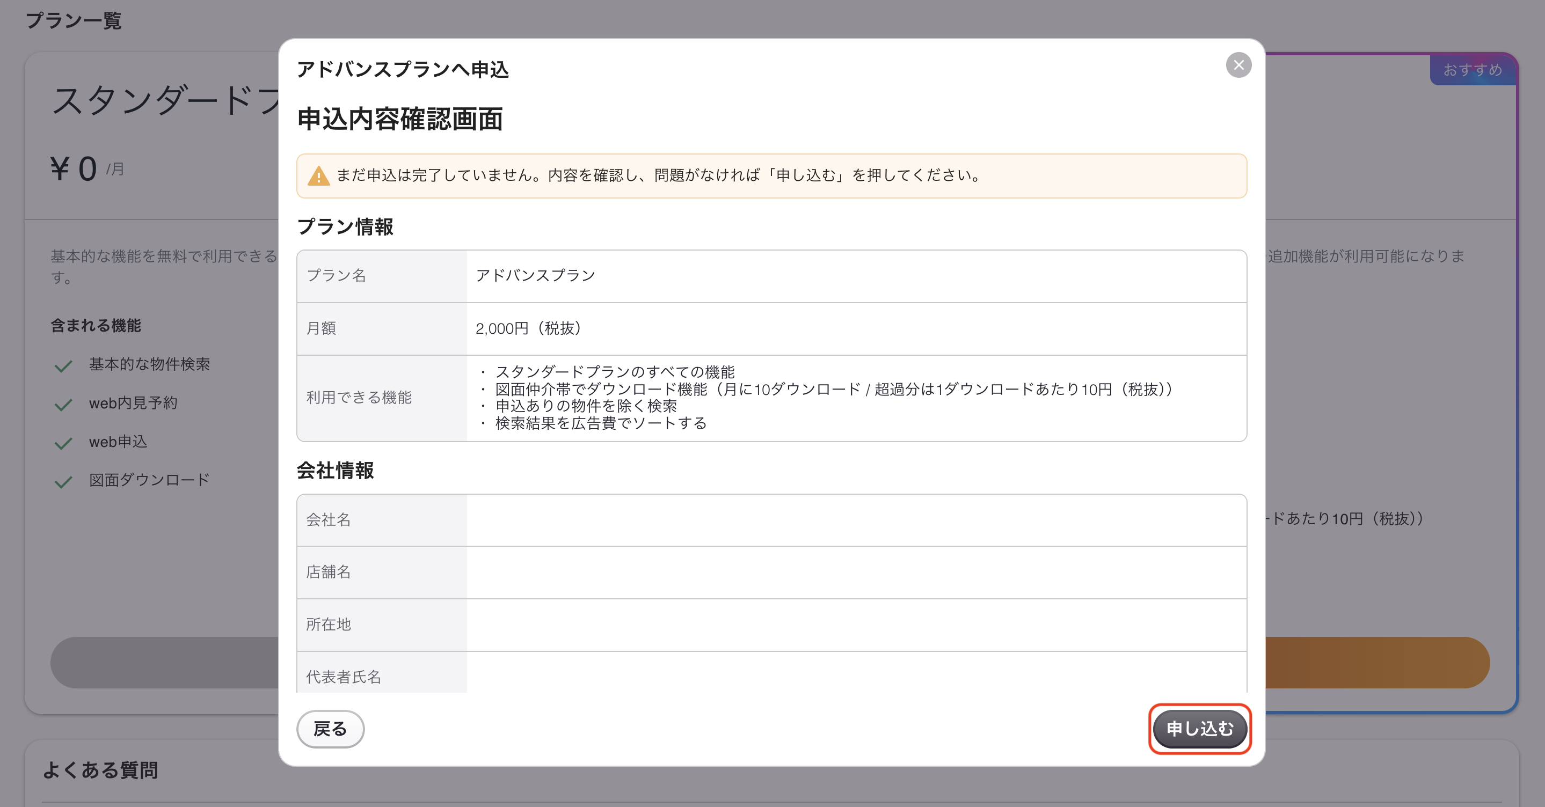The image size is (1545, 807).
Task: Select the プラン名 label cell
Action: 382,276
